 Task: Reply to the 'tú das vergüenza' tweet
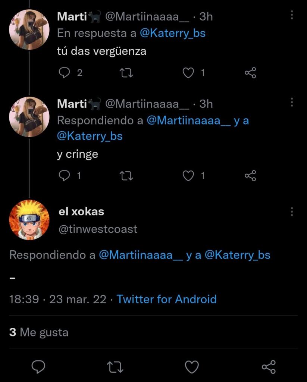(65, 73)
